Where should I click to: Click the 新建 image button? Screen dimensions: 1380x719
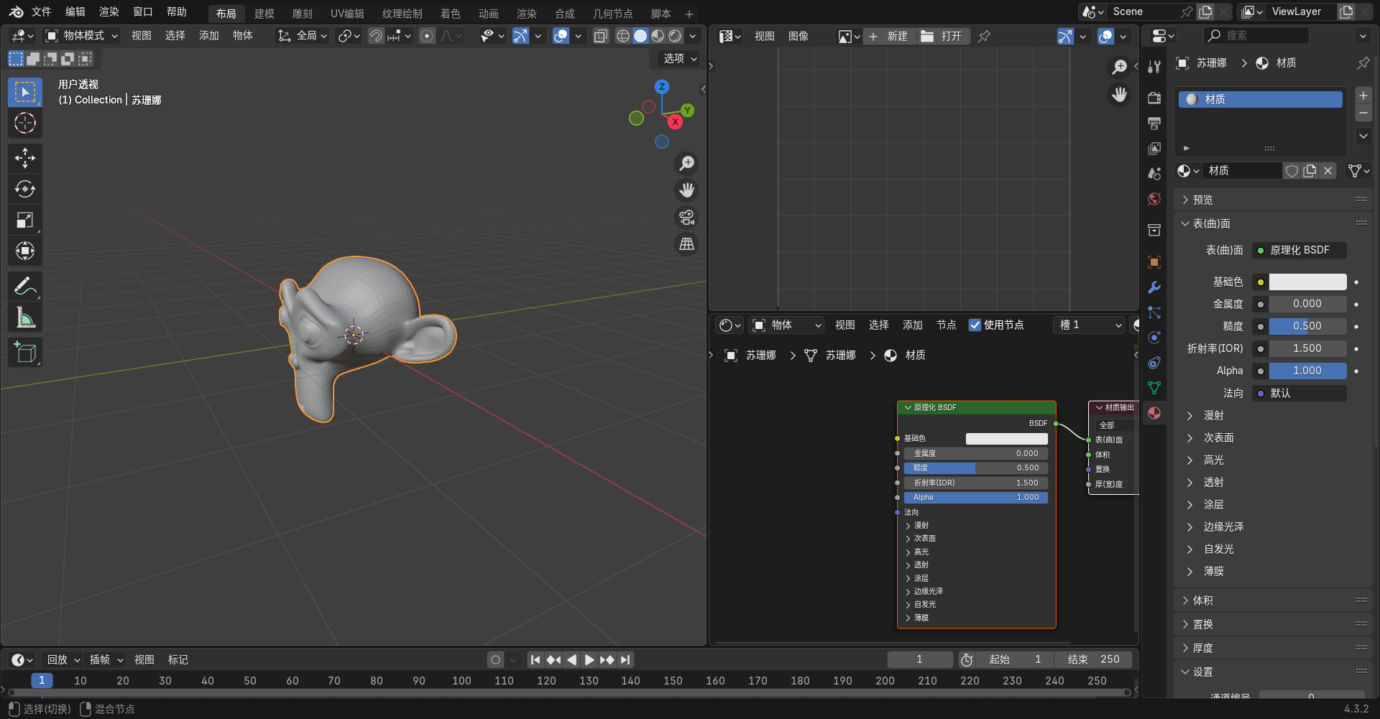pyautogui.click(x=888, y=36)
